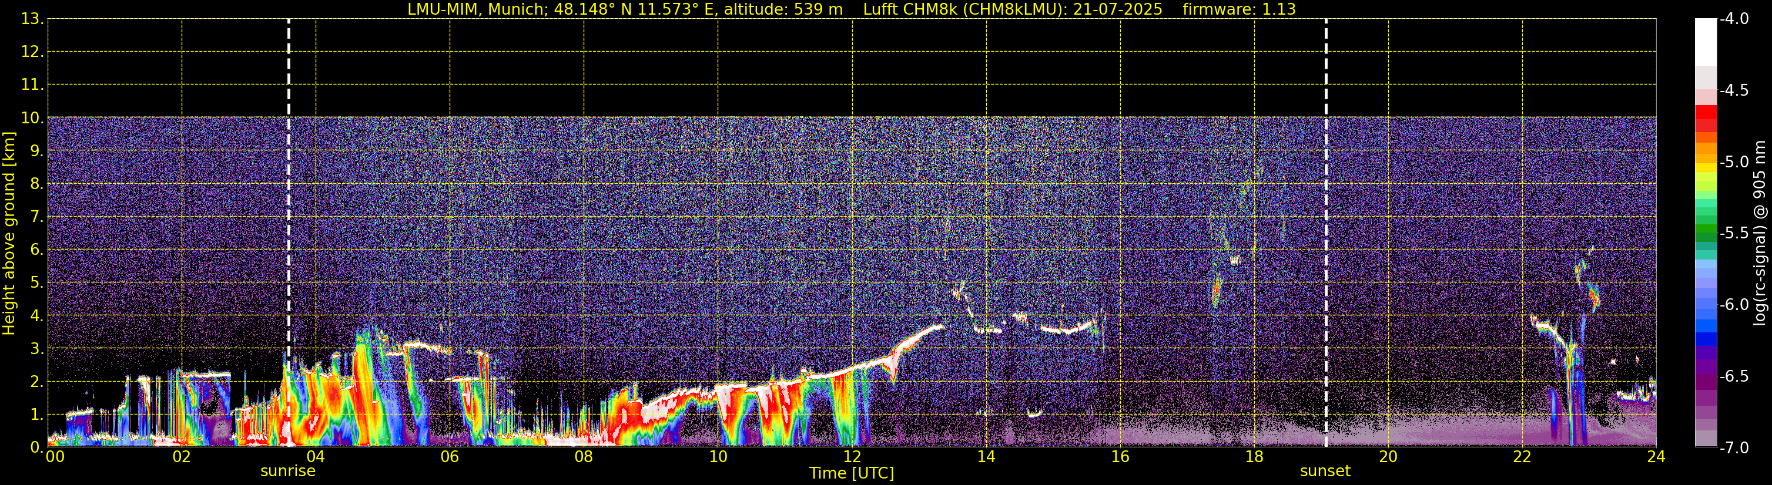Click the "22" time axis tick label
This screenshot has width=1772, height=485.
coord(1522,457)
